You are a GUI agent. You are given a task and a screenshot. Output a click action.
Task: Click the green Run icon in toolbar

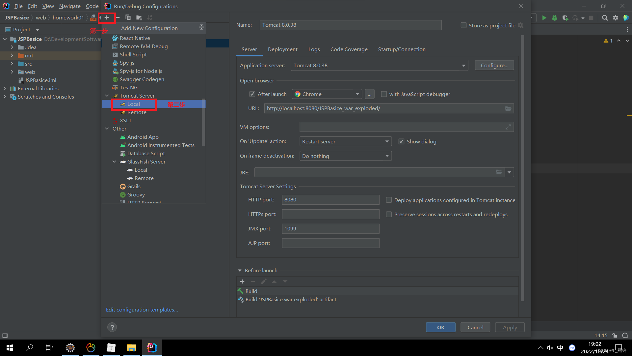[544, 18]
